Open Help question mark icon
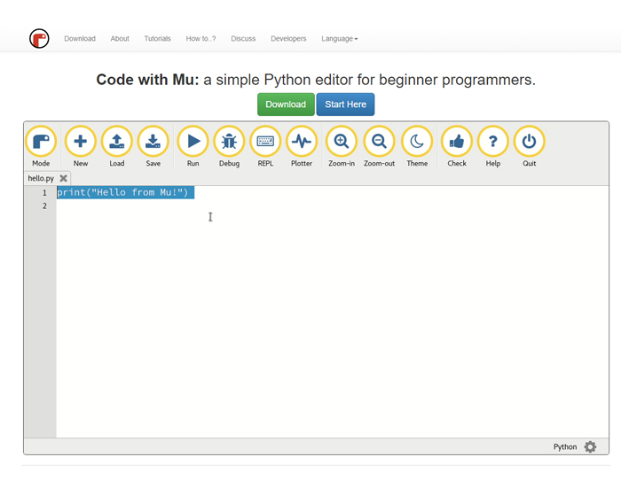This screenshot has width=621, height=496. click(x=493, y=142)
